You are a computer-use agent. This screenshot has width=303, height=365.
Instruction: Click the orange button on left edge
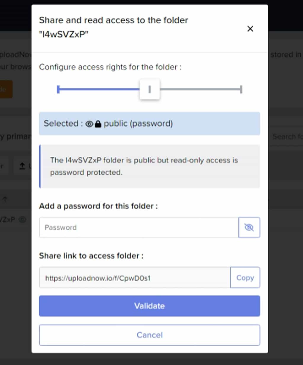[x=6, y=89]
